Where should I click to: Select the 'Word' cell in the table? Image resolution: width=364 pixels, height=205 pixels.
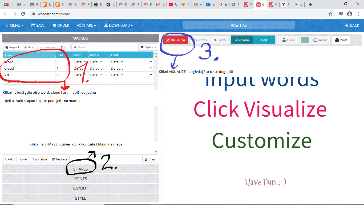pos(29,62)
